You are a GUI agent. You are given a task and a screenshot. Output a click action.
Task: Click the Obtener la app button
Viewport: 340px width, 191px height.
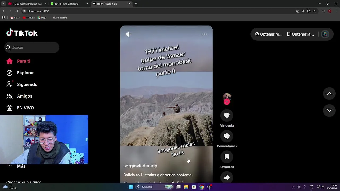(301, 34)
